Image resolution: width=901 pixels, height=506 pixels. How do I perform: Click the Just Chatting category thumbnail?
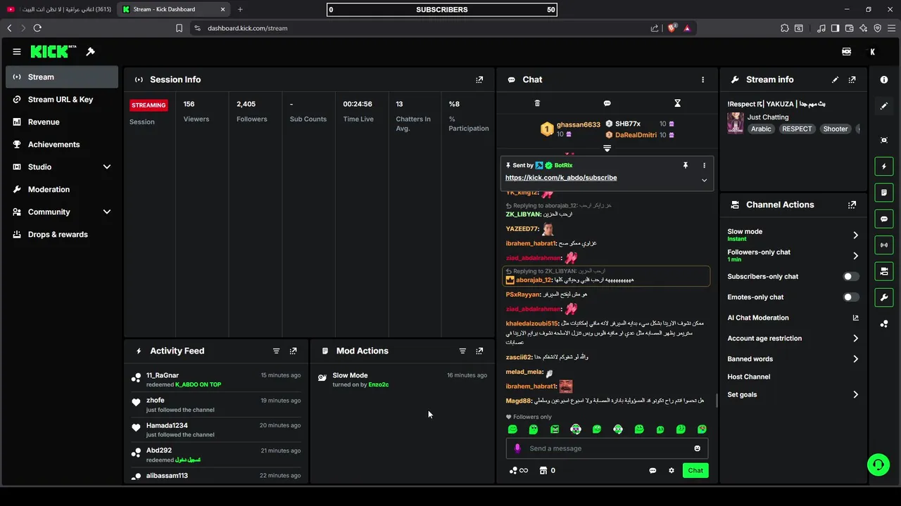(736, 123)
